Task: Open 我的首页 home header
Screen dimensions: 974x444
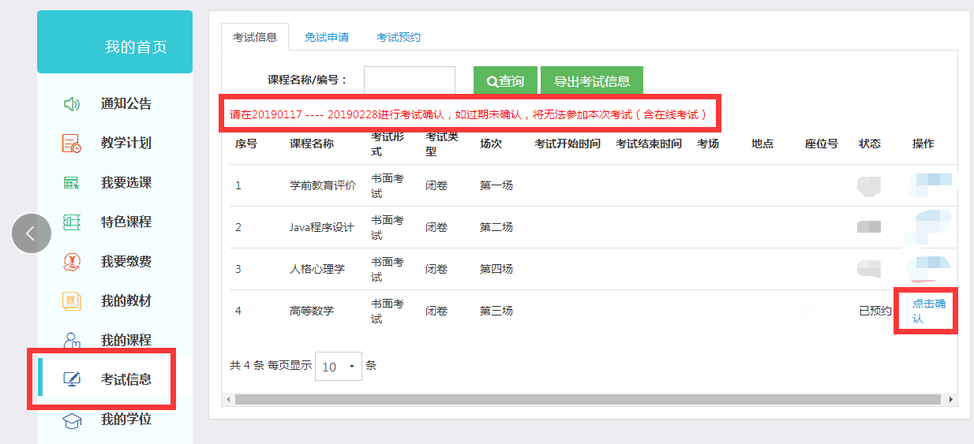Action: pos(115,42)
